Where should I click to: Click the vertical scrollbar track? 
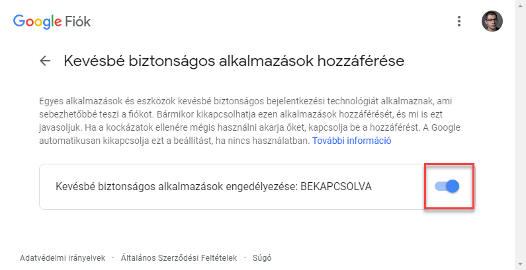[x=520, y=135]
